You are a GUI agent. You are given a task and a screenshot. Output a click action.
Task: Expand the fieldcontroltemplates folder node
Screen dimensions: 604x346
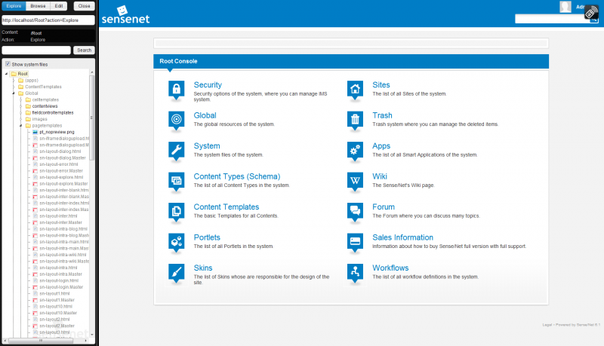[x=21, y=112]
